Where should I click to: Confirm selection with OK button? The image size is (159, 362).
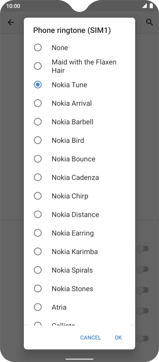(x=118, y=337)
